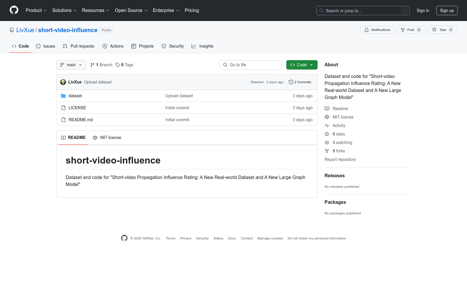Image resolution: width=467 pixels, height=292 pixels.
Task: Switch to the Actions tab
Action: coord(113,46)
